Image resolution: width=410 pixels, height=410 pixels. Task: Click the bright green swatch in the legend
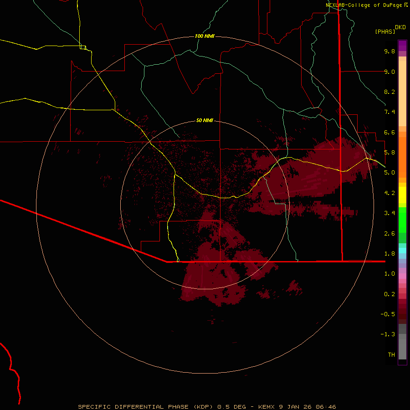(x=402, y=220)
